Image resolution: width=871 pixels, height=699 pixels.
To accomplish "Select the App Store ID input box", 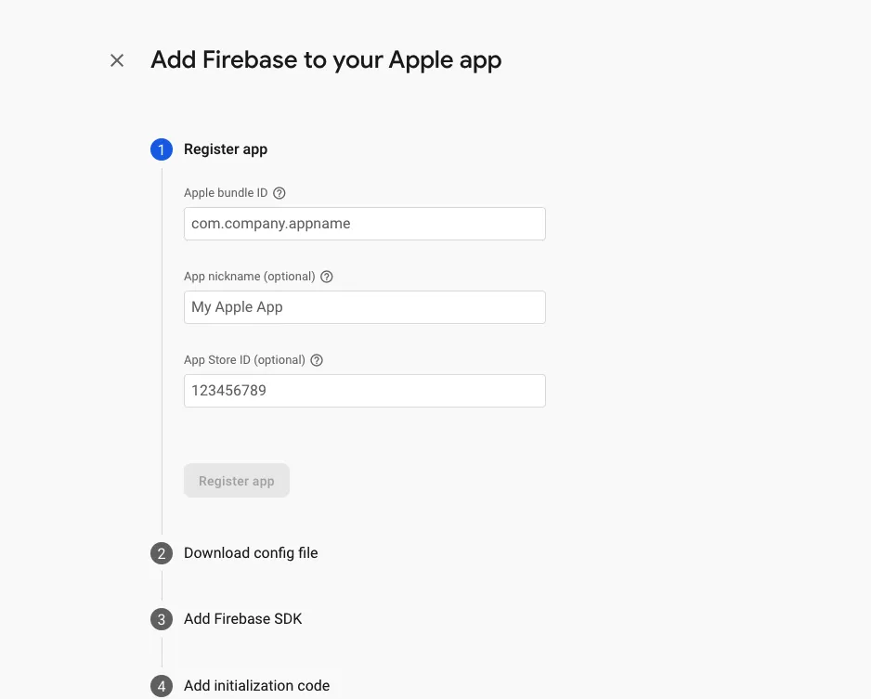I will 364,391.
